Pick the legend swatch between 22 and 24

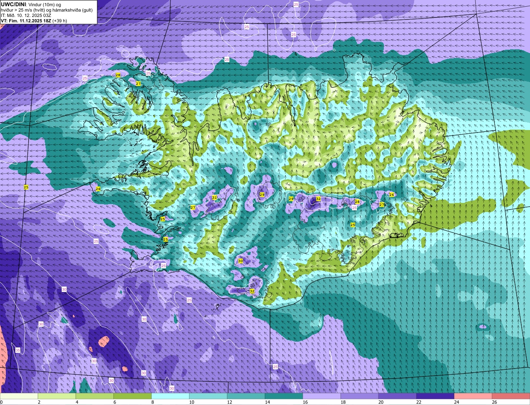pyautogui.click(x=435, y=396)
